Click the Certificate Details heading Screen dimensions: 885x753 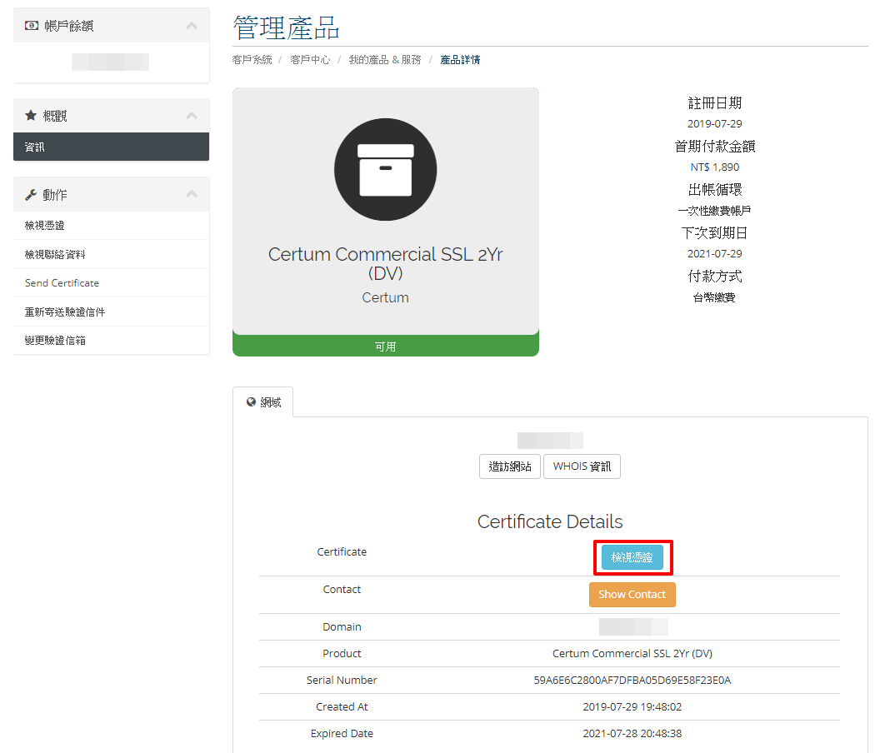click(x=550, y=521)
